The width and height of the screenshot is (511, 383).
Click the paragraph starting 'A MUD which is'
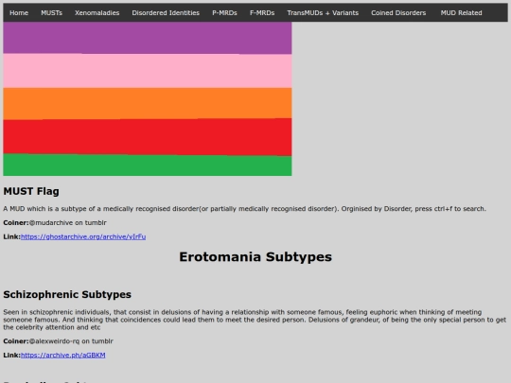click(x=244, y=209)
